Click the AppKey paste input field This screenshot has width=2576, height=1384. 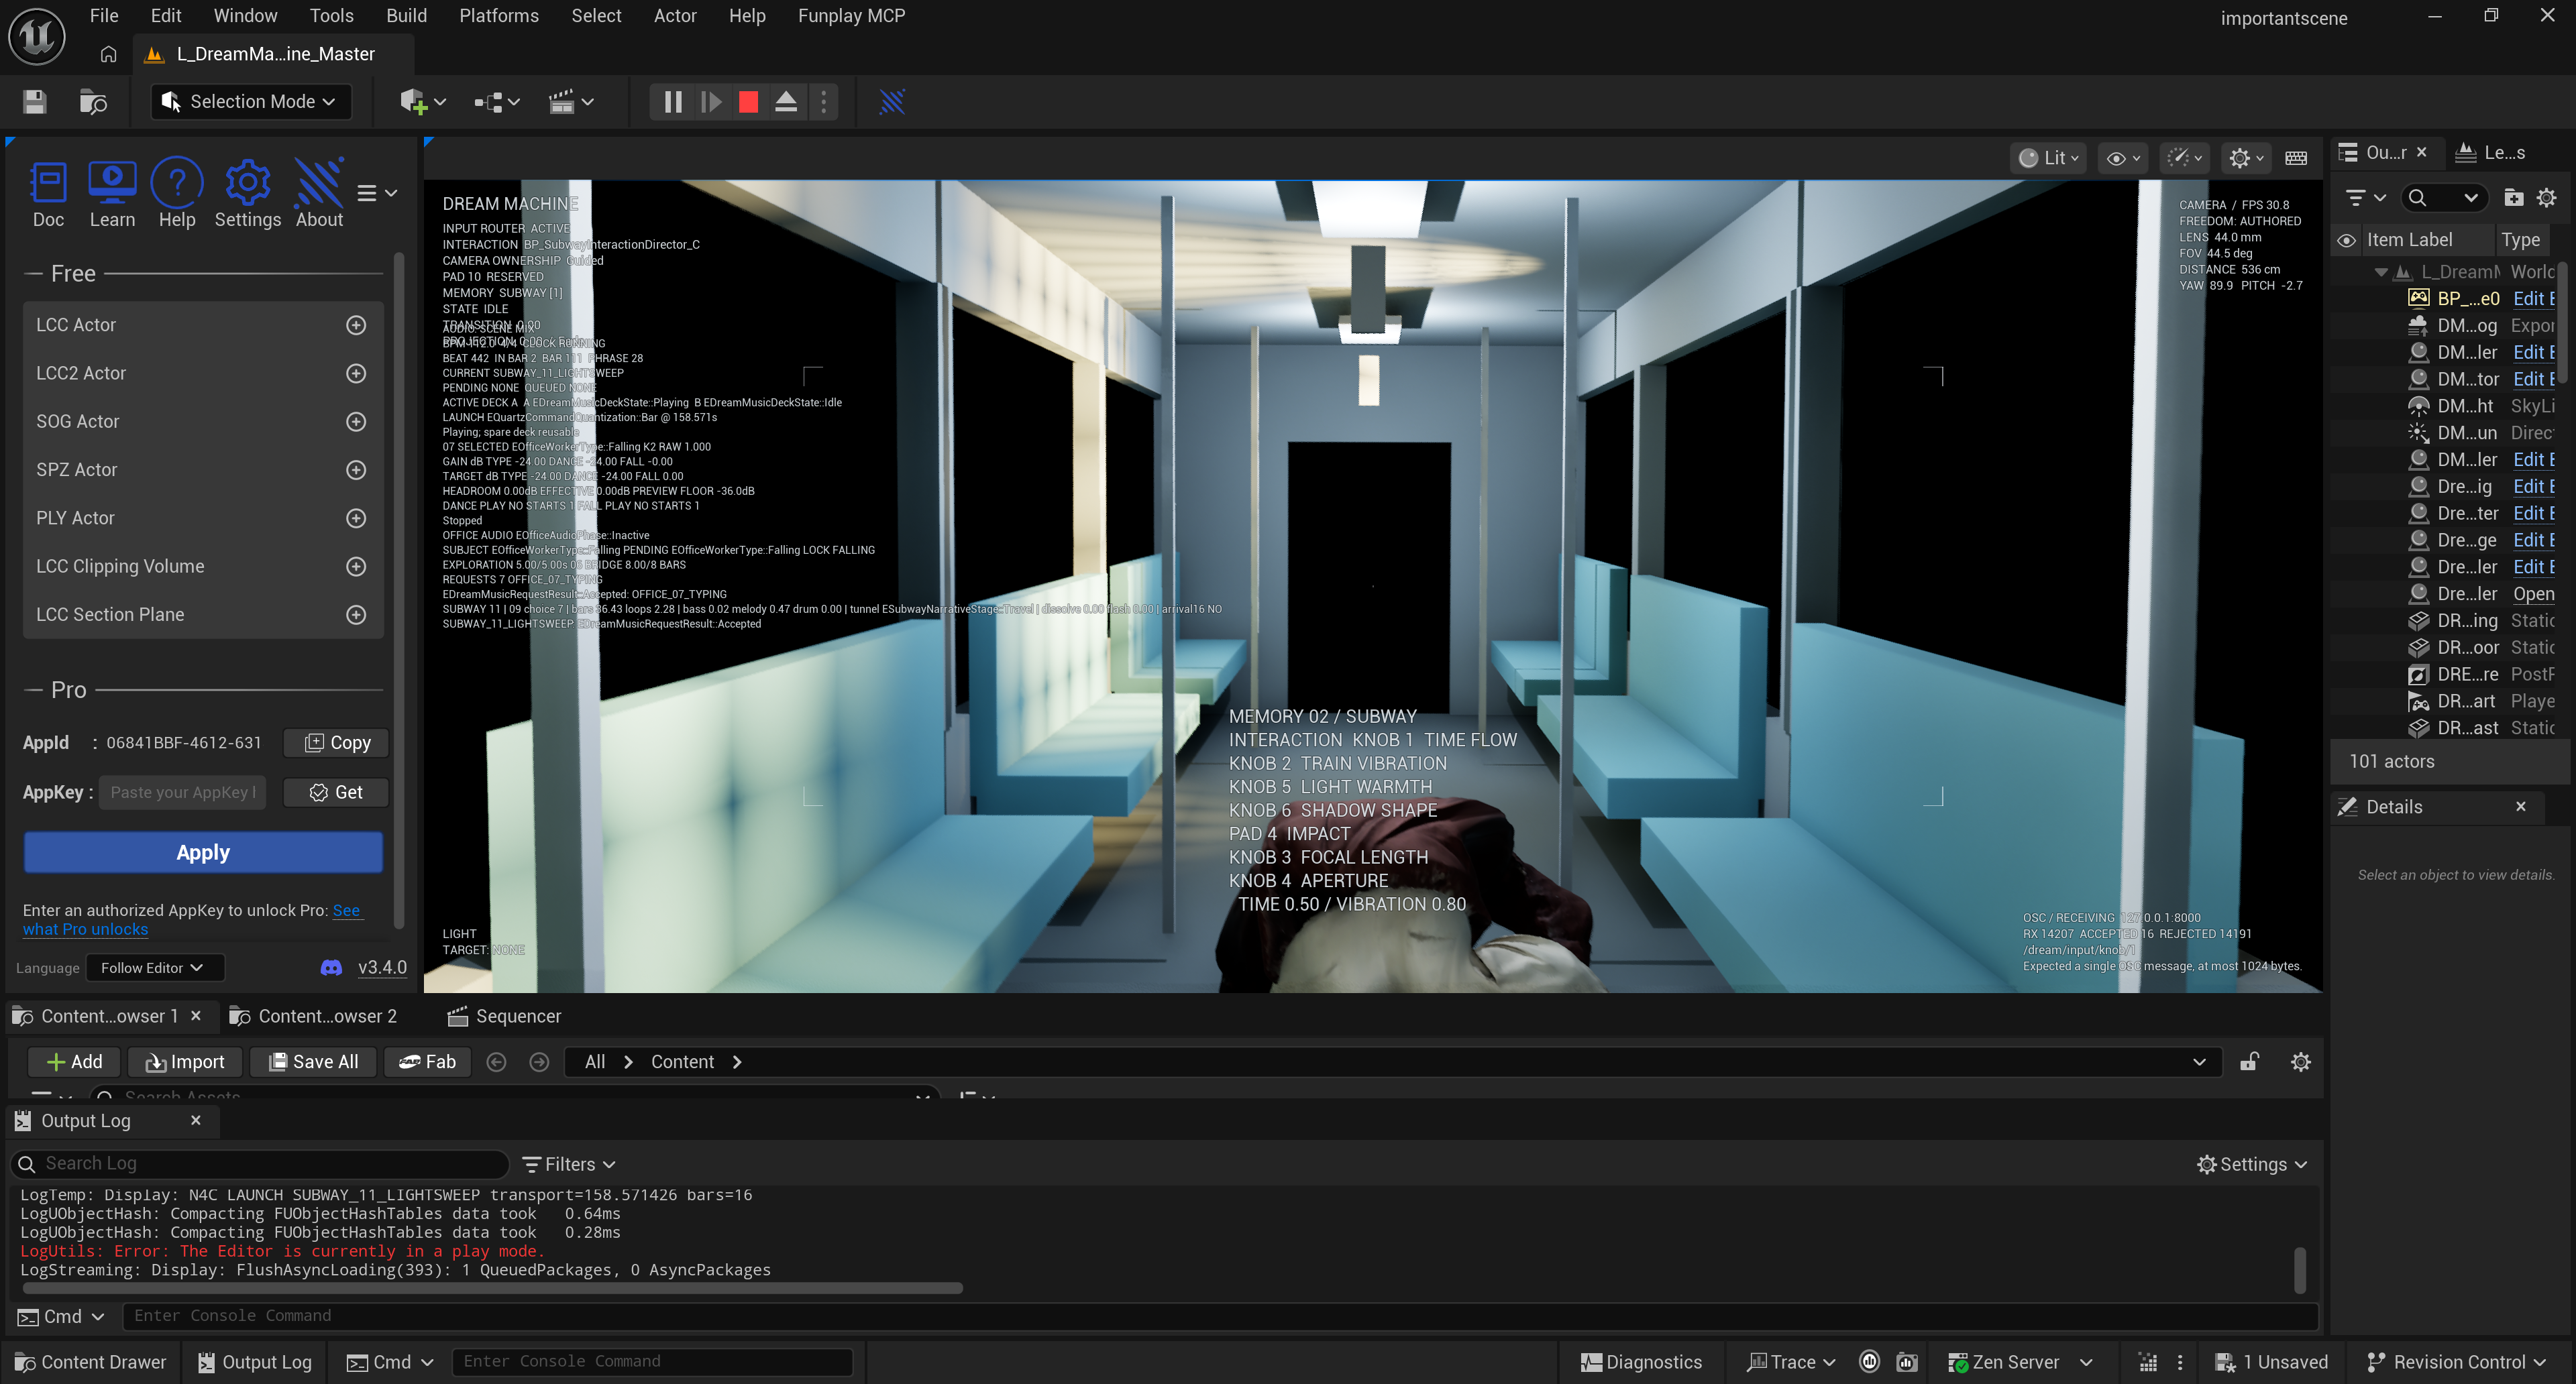click(182, 793)
